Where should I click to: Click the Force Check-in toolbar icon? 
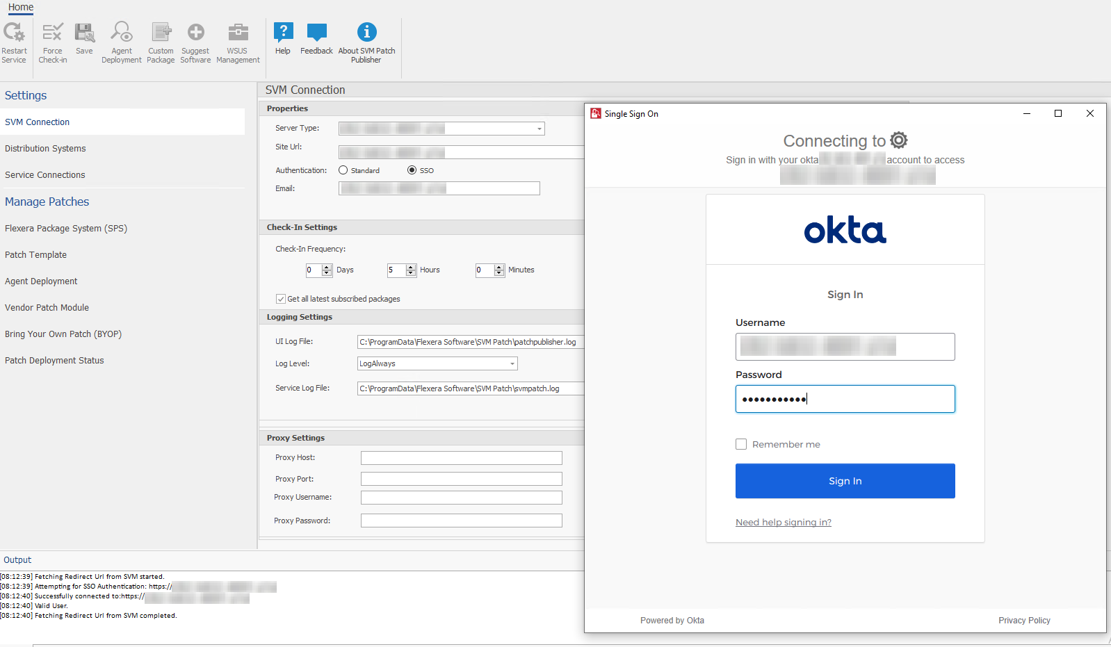pos(53,33)
